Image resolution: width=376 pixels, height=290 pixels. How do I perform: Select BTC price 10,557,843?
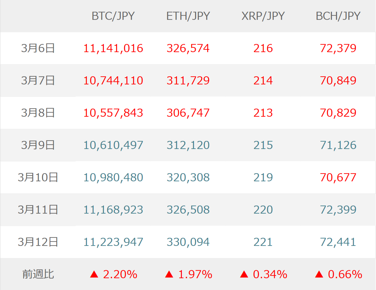pyautogui.click(x=113, y=113)
